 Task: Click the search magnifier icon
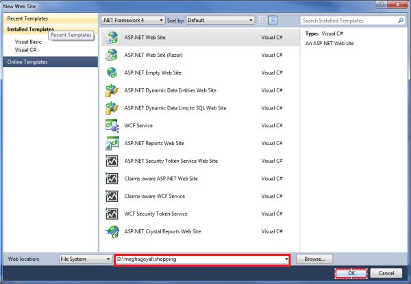tap(401, 21)
